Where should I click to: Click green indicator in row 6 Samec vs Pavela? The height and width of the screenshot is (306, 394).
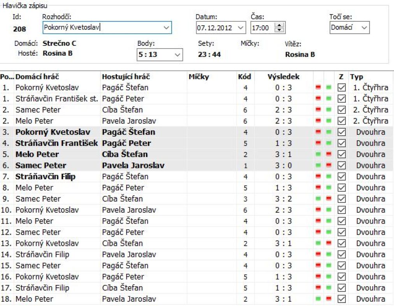(318, 166)
